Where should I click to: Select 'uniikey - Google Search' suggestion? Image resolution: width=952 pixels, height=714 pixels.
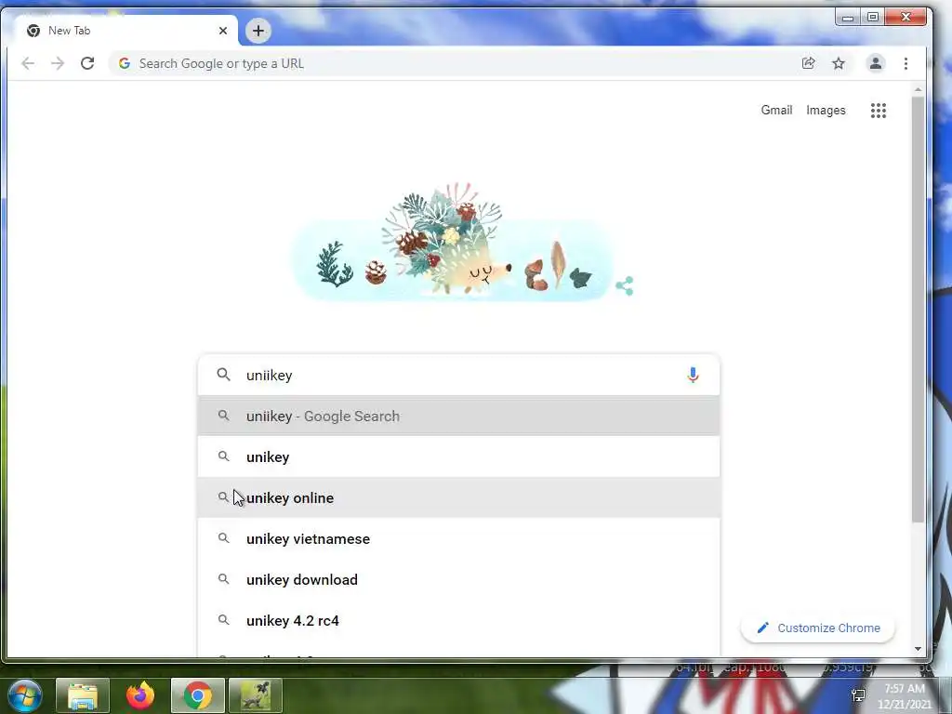458,416
